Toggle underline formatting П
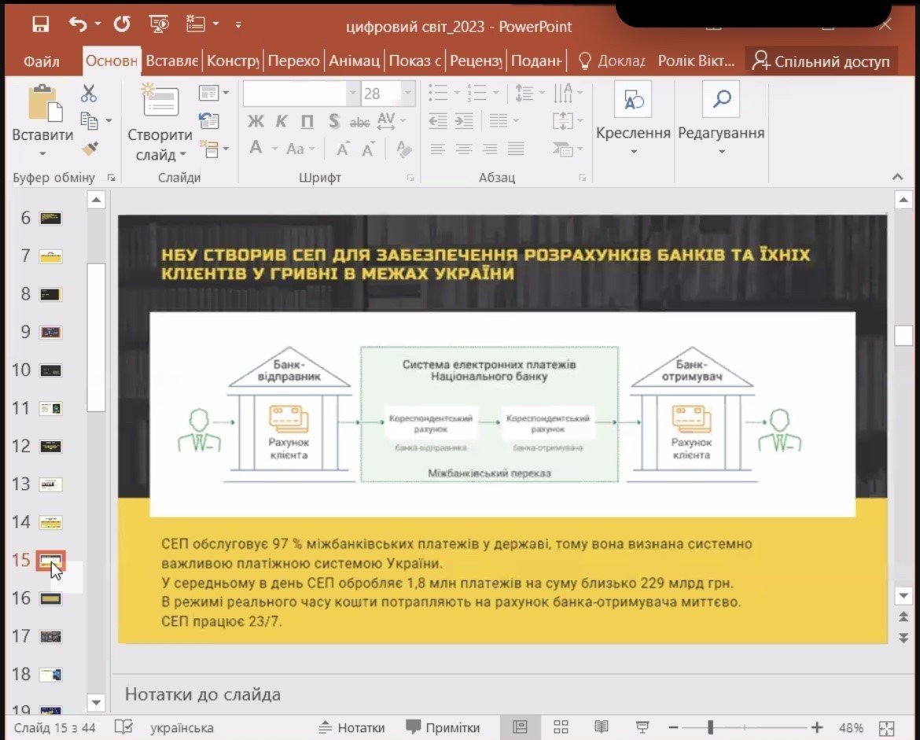920x740 pixels. point(307,122)
